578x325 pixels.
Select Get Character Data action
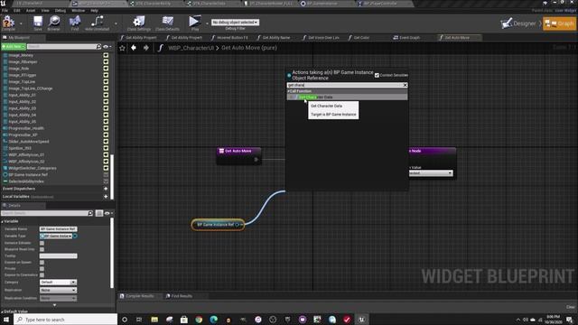(x=347, y=97)
